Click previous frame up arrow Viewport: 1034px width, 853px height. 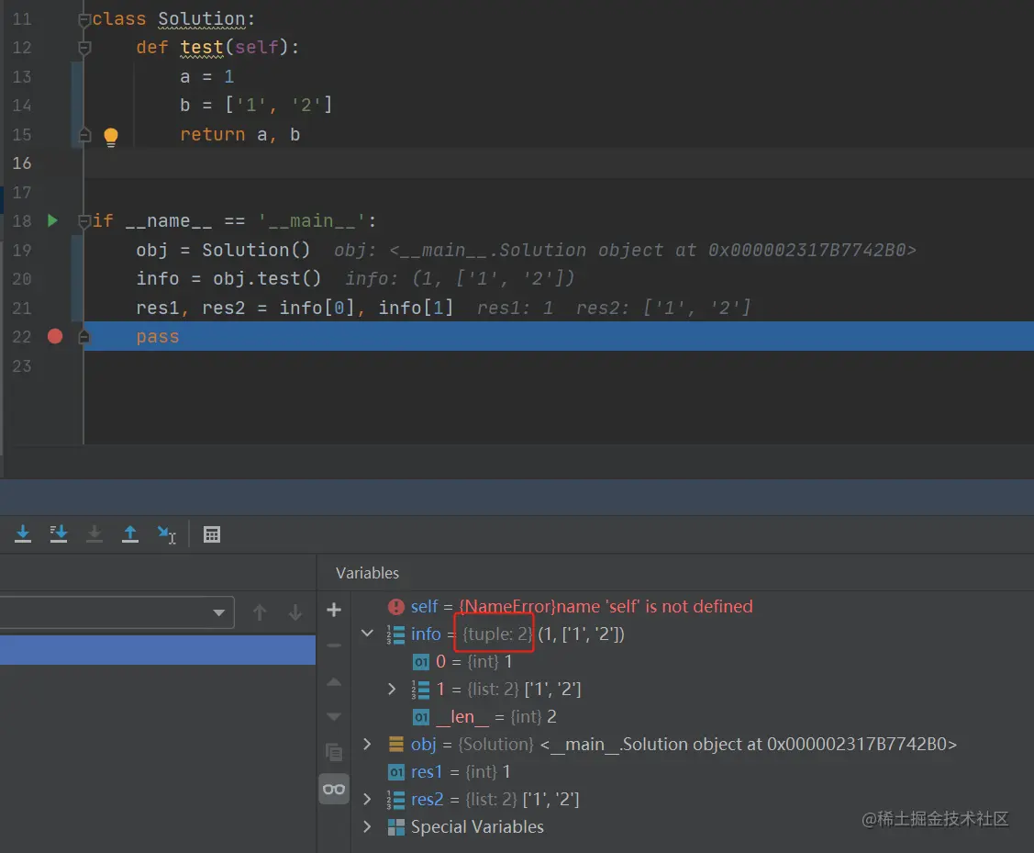260,612
